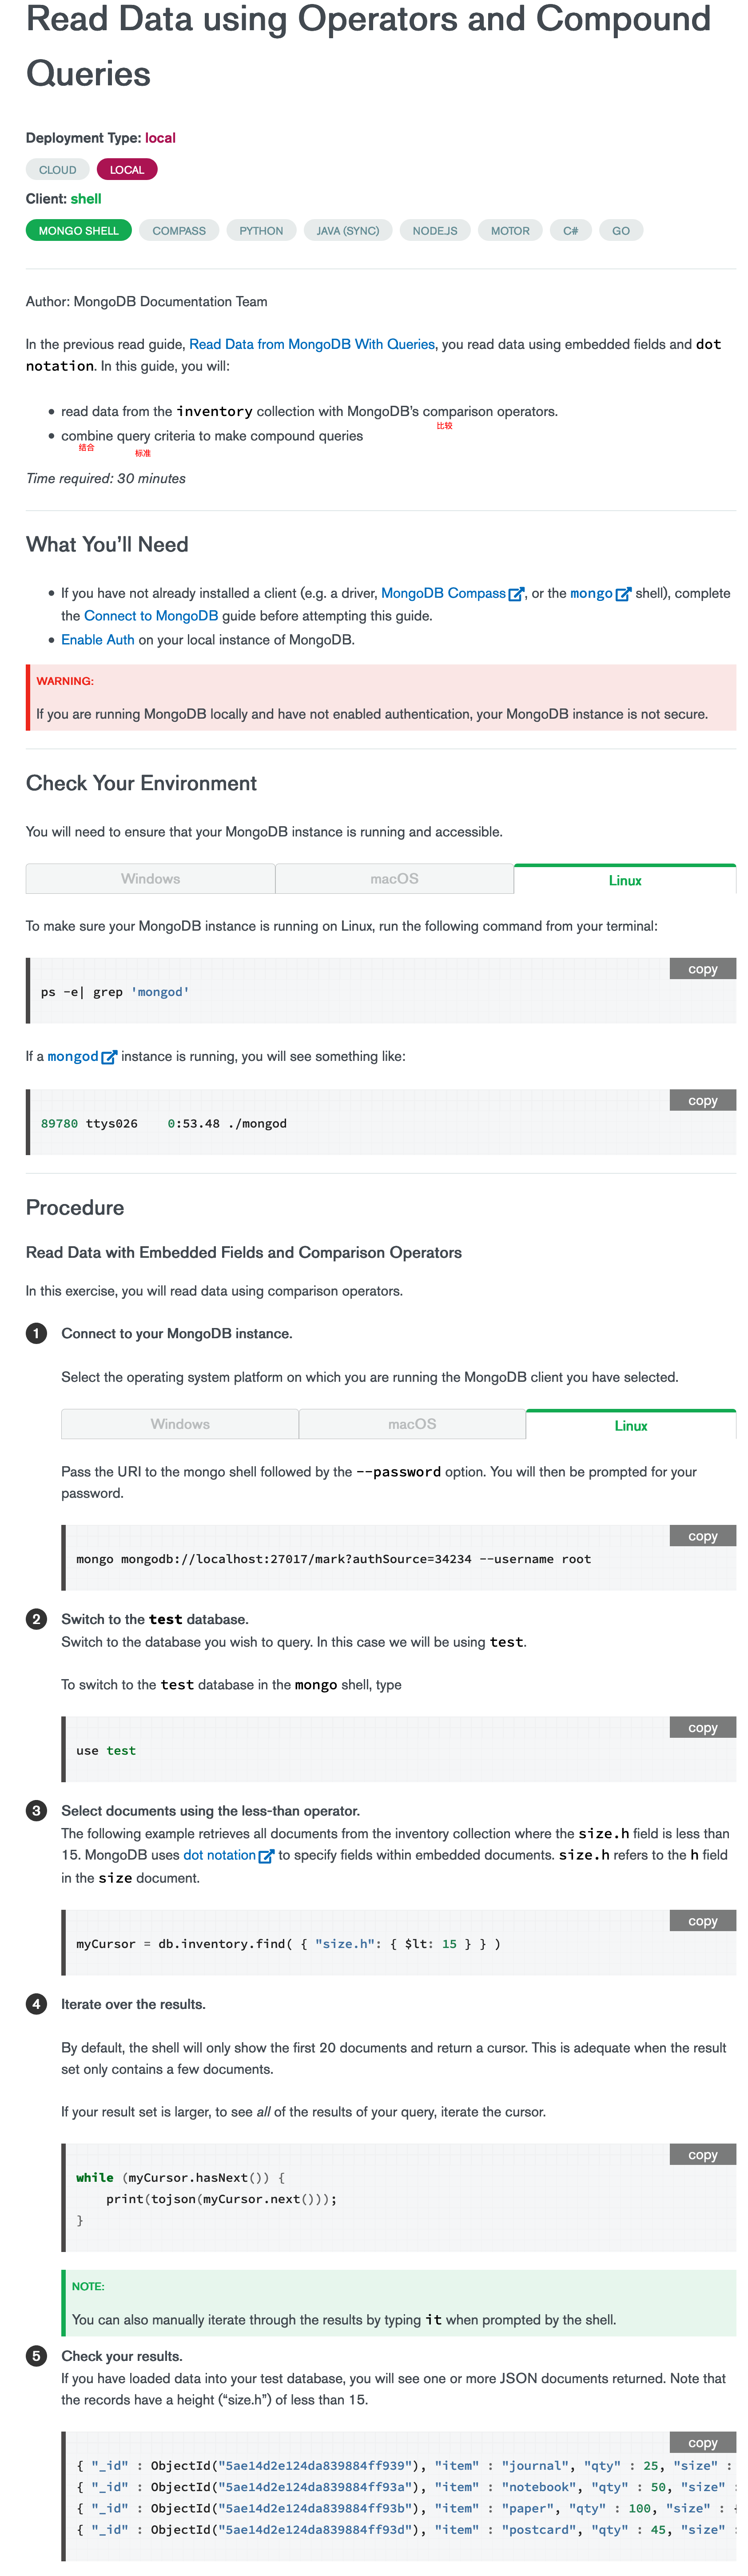Open Read Data from MongoDB With Queries link
Image resolution: width=748 pixels, height=2576 pixels.
[x=312, y=344]
